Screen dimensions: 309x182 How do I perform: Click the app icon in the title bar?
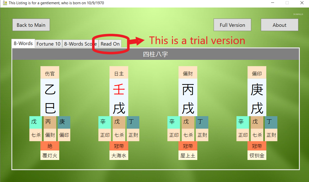pos(5,3)
